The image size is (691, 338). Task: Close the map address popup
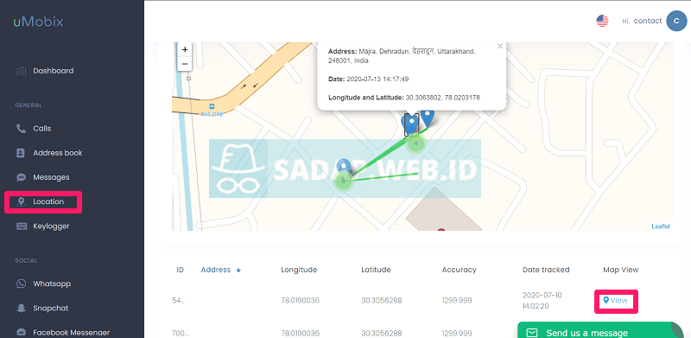tap(500, 46)
